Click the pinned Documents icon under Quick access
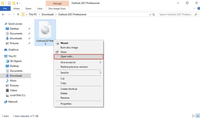The width and height of the screenshot is (200, 118). pos(7,34)
